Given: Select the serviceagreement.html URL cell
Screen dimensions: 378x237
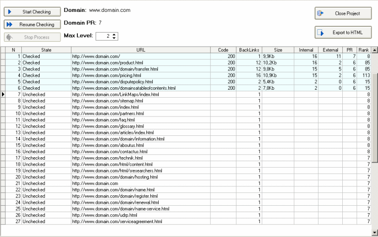Looking at the screenshot, I should (x=141, y=221).
